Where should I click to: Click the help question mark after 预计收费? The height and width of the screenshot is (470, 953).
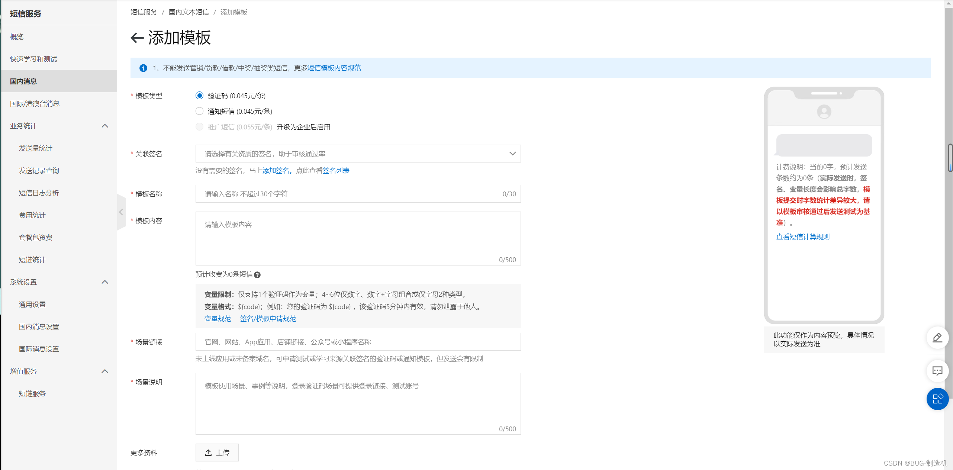pos(257,275)
